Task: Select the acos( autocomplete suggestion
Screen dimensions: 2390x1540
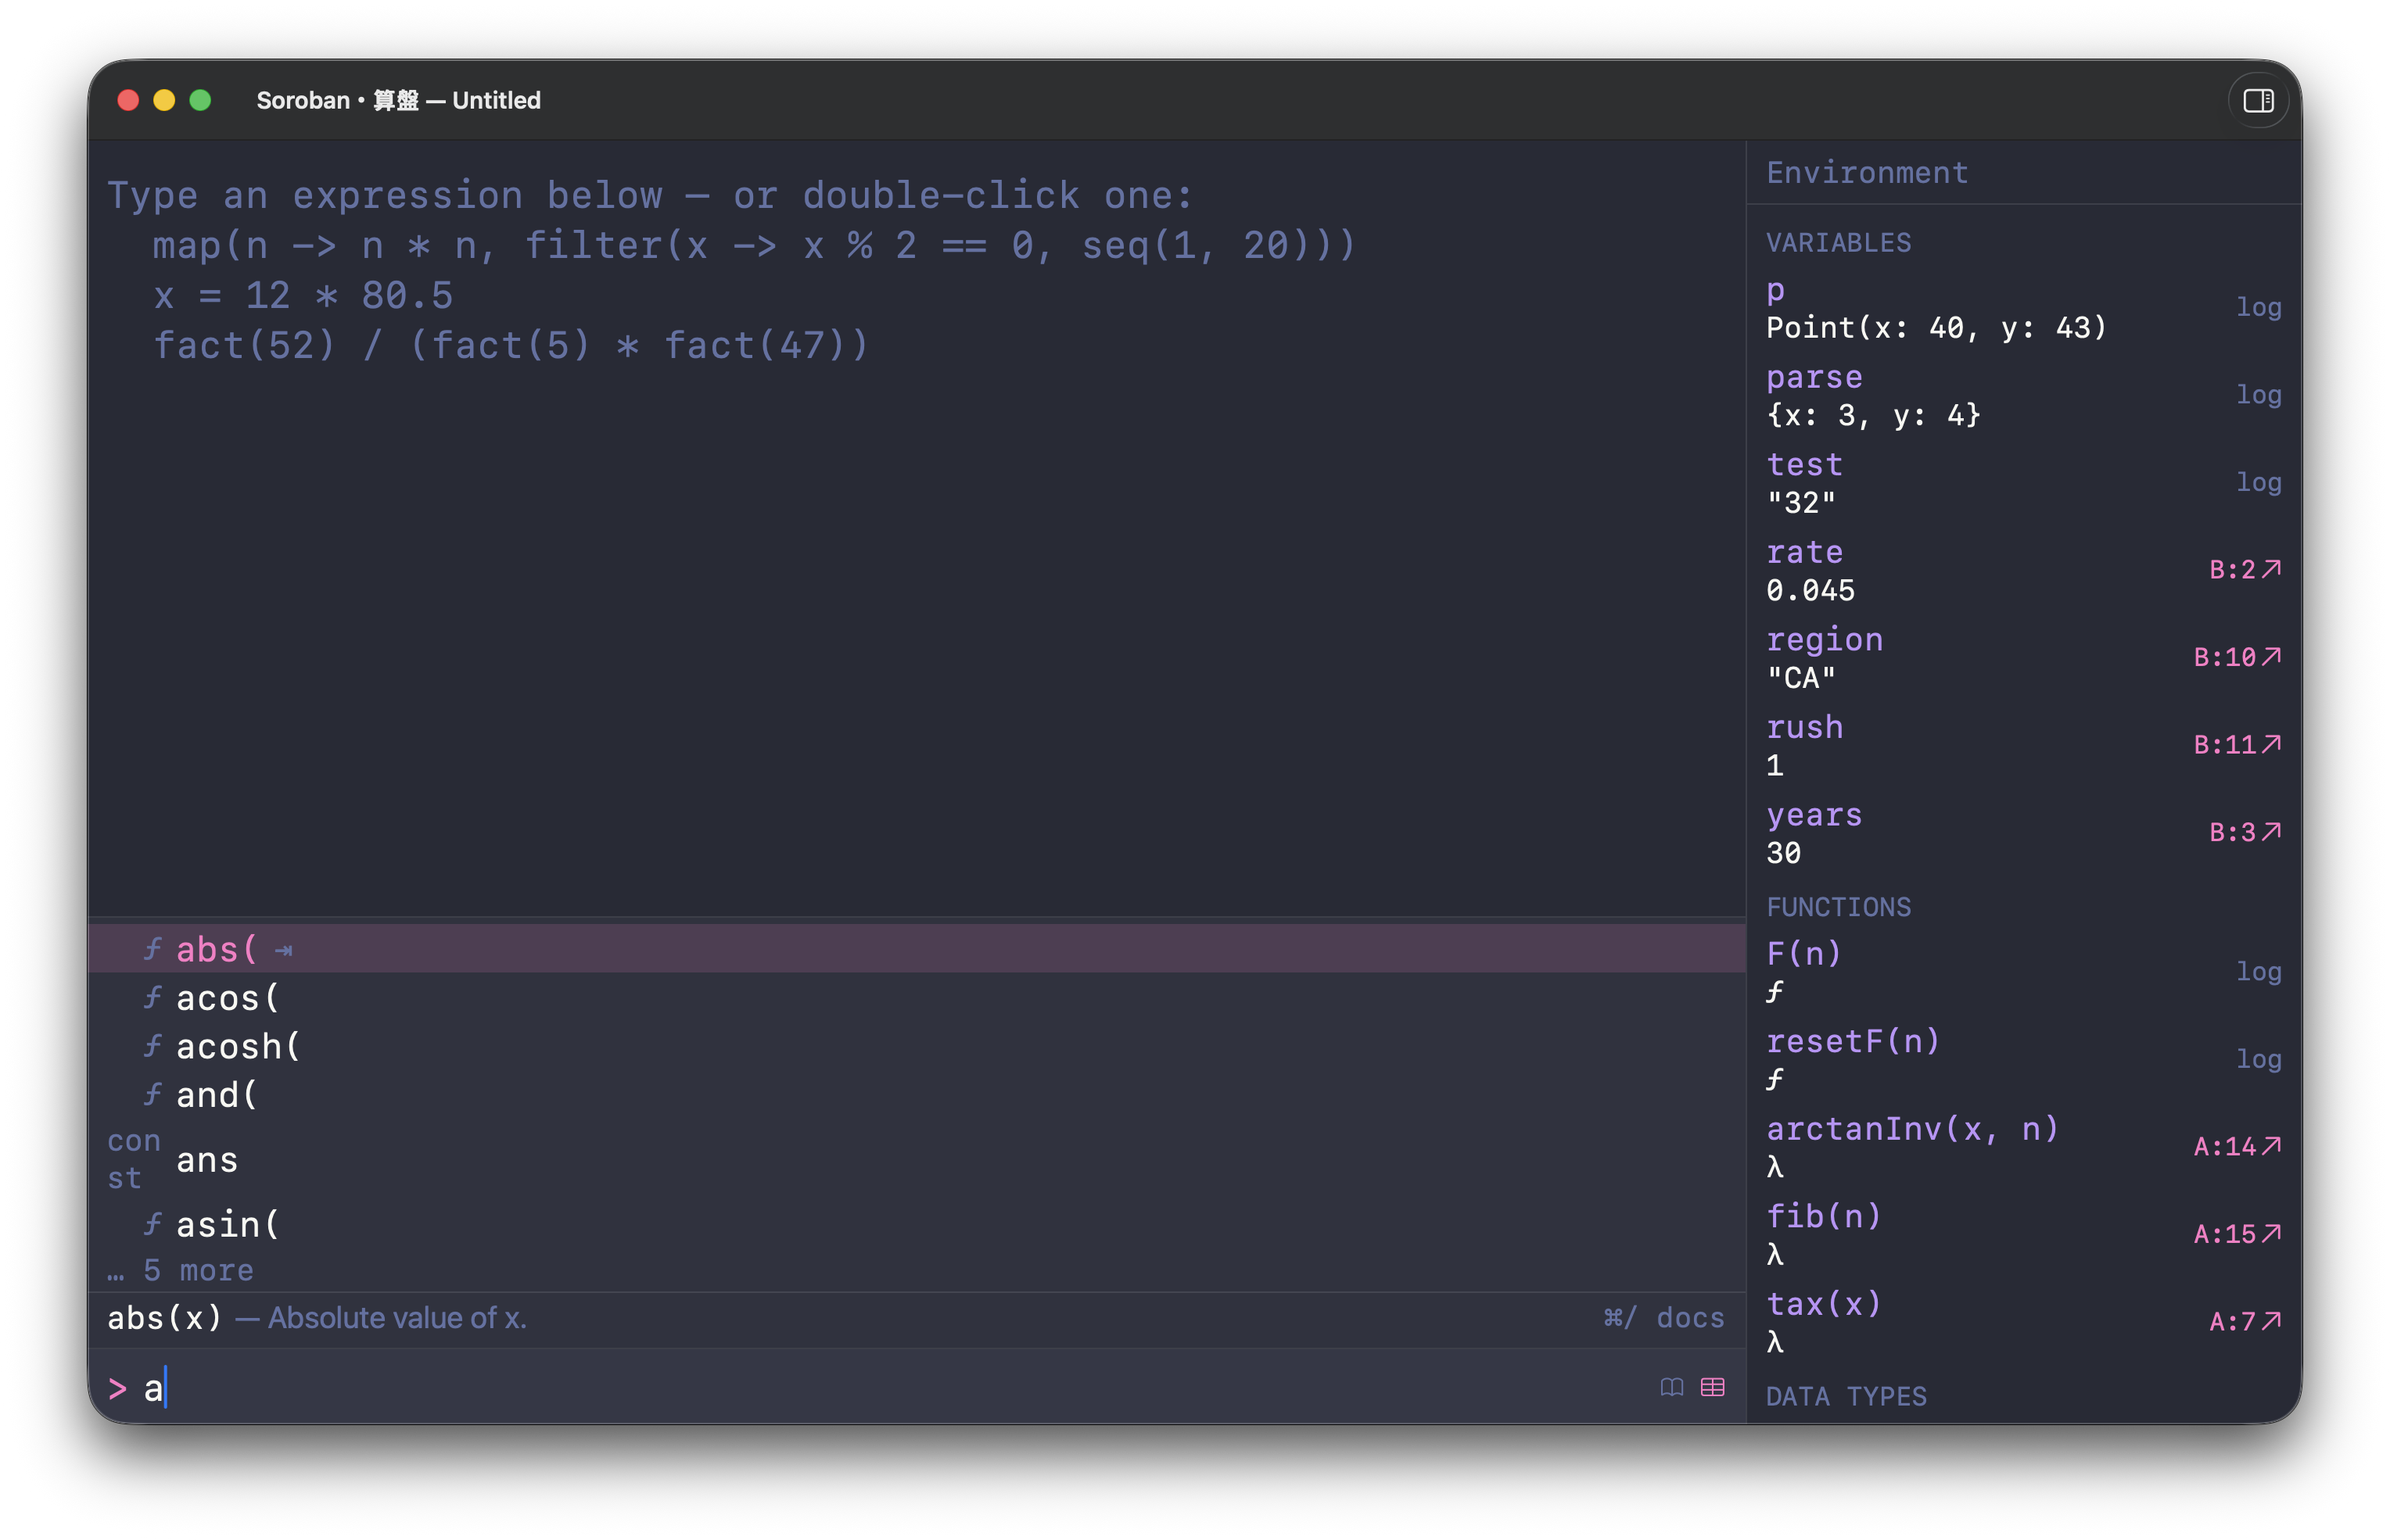Action: pyautogui.click(x=917, y=997)
